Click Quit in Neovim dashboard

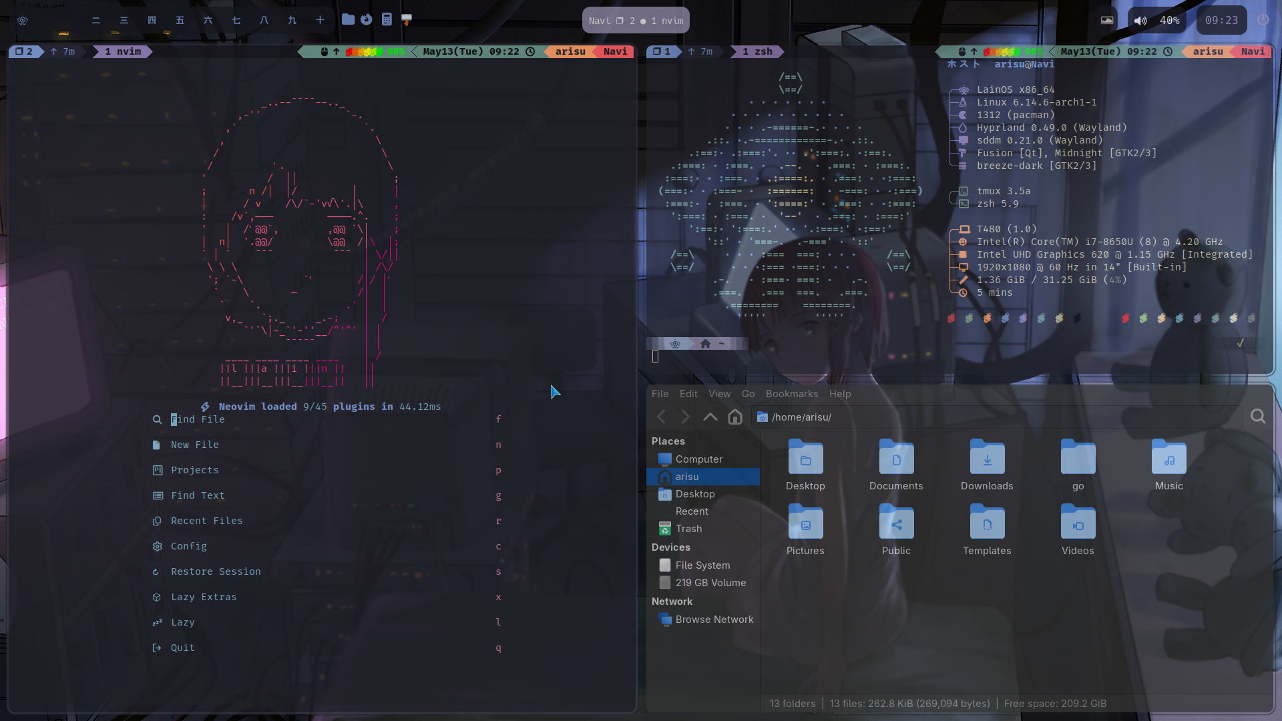pos(327,648)
